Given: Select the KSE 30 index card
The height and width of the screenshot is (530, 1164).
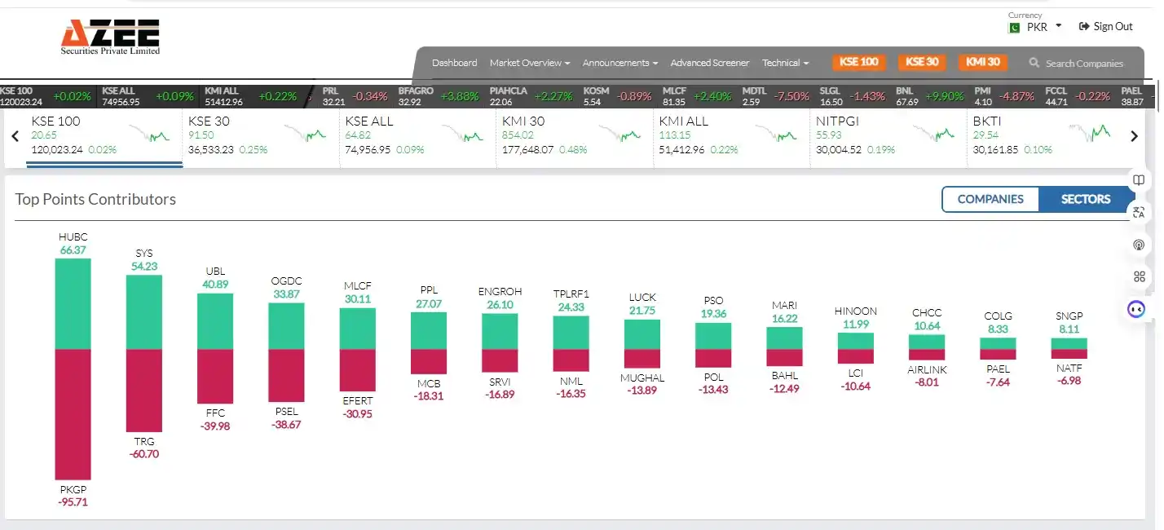Looking at the screenshot, I should coord(261,136).
